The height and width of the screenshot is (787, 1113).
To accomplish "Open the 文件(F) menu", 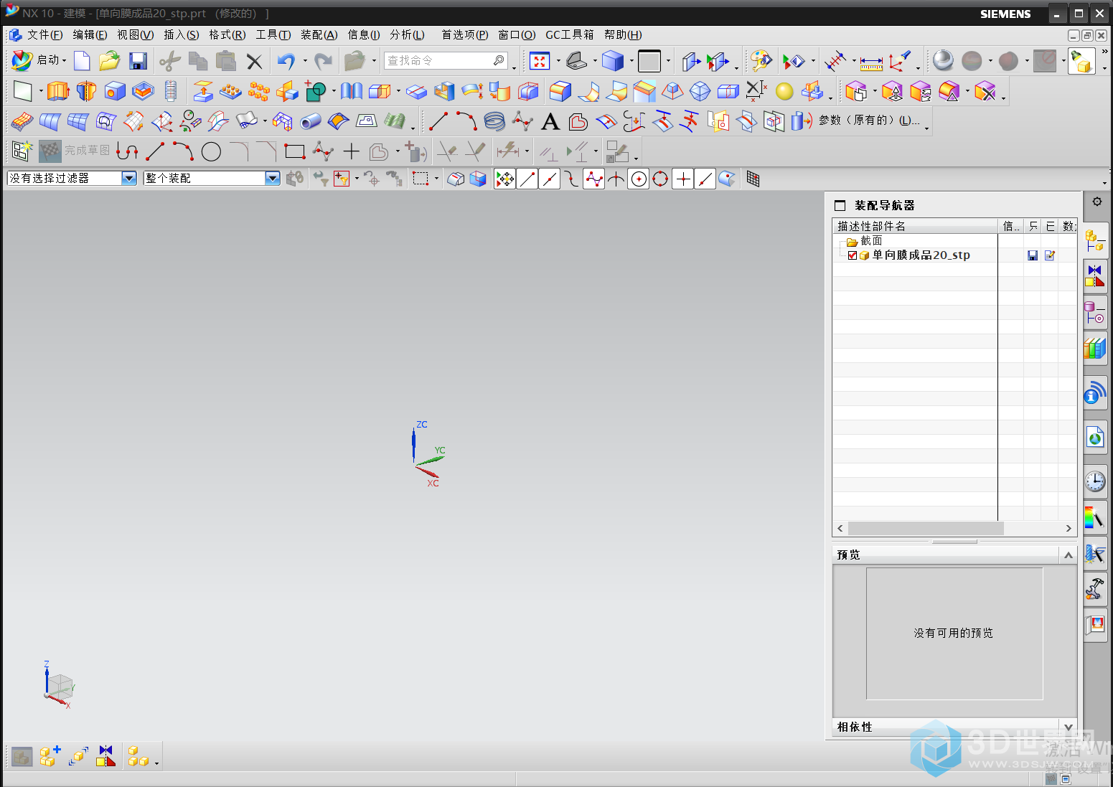I will tap(44, 34).
